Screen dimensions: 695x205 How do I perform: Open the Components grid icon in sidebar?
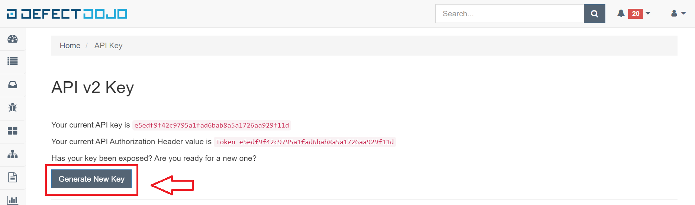coord(13,131)
